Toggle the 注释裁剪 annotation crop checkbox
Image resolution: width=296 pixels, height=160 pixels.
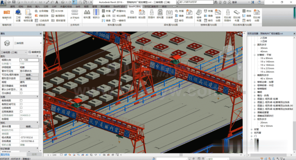point(21,108)
